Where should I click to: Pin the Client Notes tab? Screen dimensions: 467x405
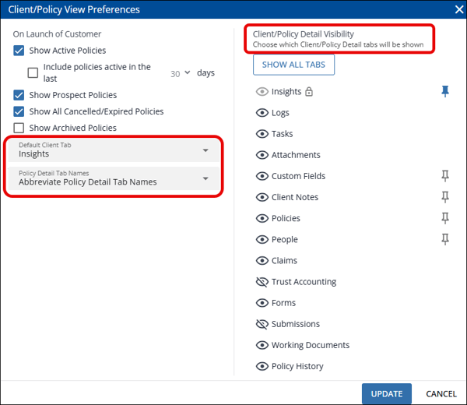coord(445,197)
